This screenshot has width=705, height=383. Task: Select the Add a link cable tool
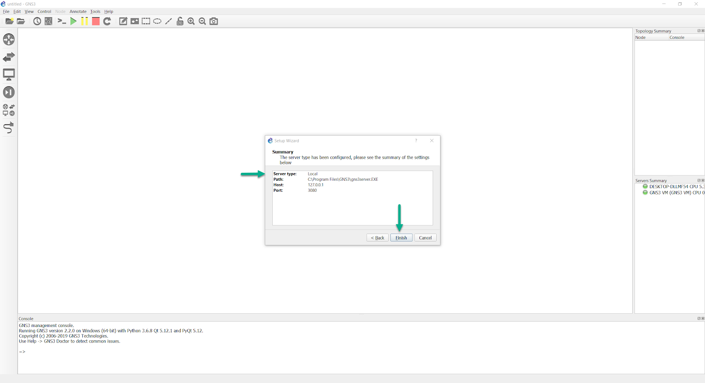pyautogui.click(x=9, y=128)
